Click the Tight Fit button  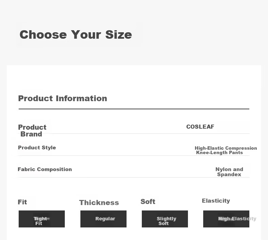(x=42, y=219)
